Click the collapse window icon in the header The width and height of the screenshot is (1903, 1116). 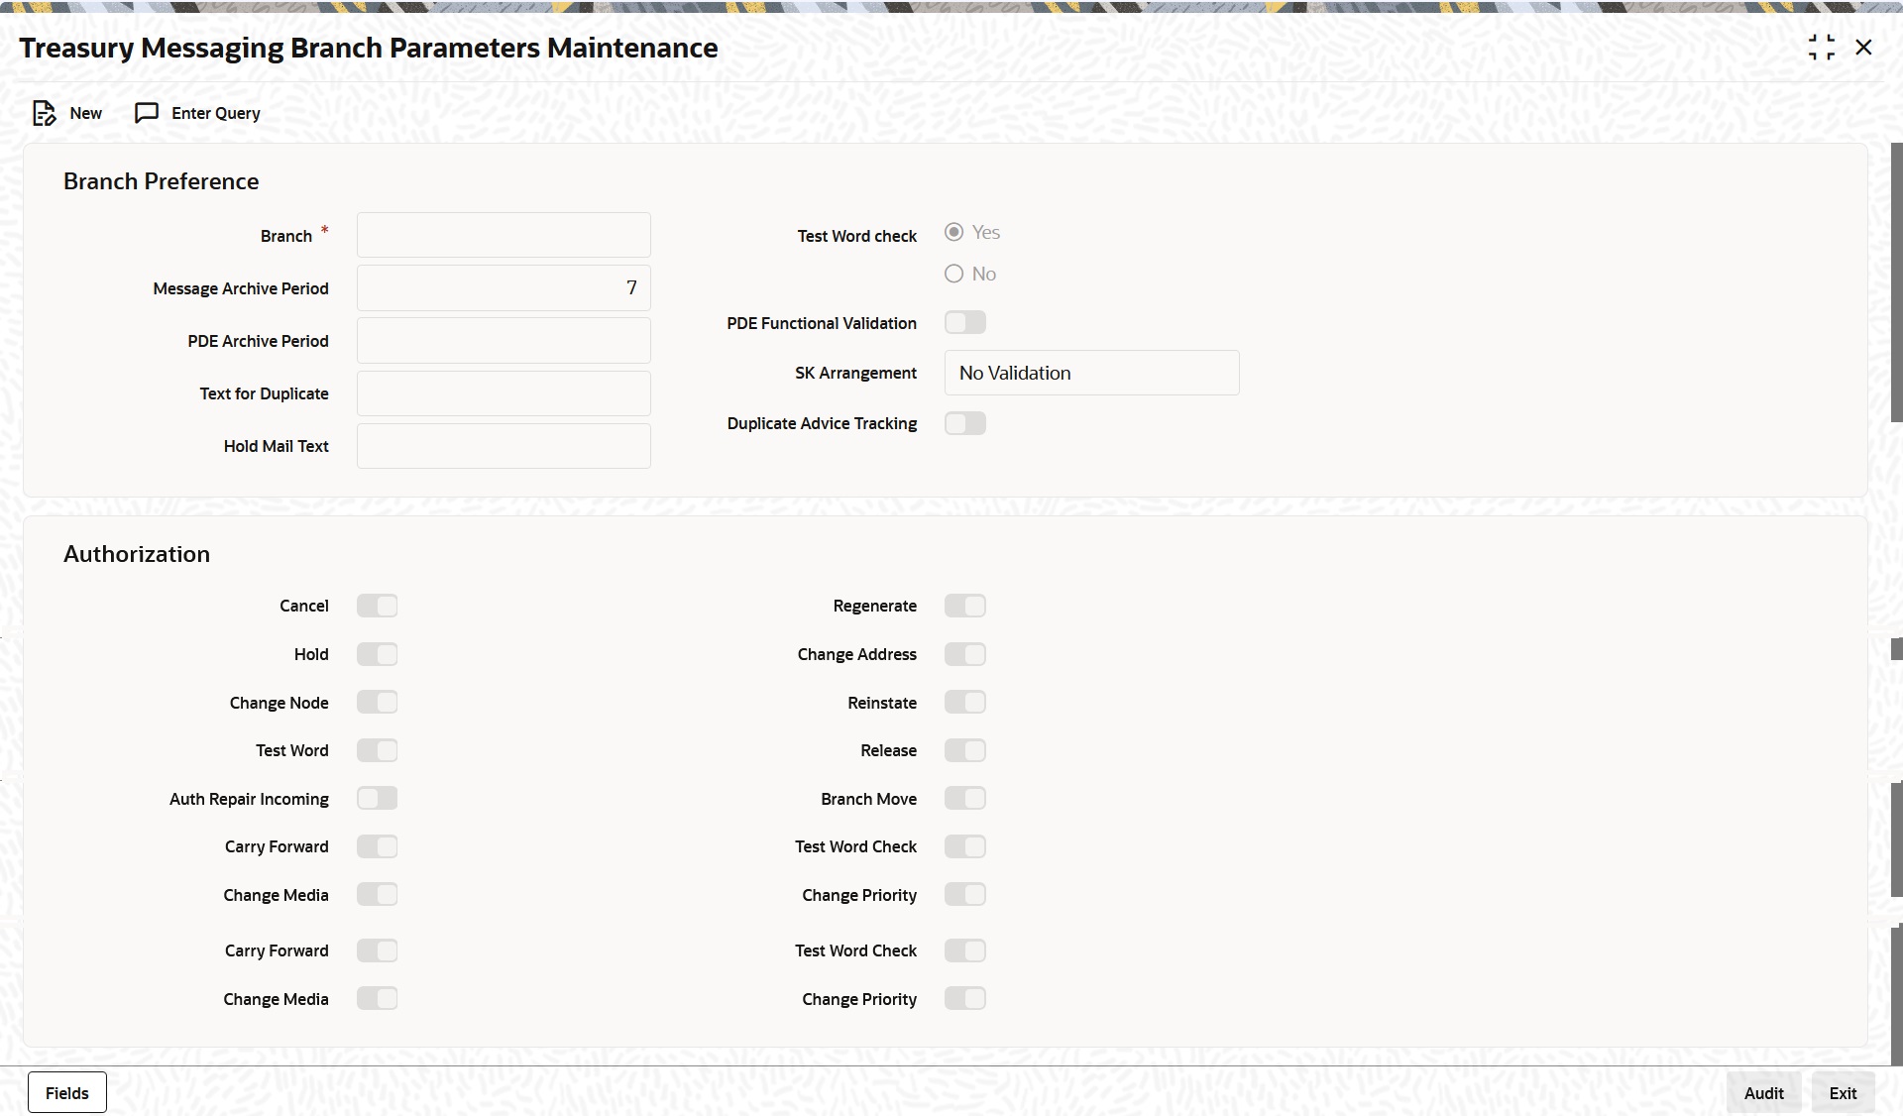point(1821,48)
